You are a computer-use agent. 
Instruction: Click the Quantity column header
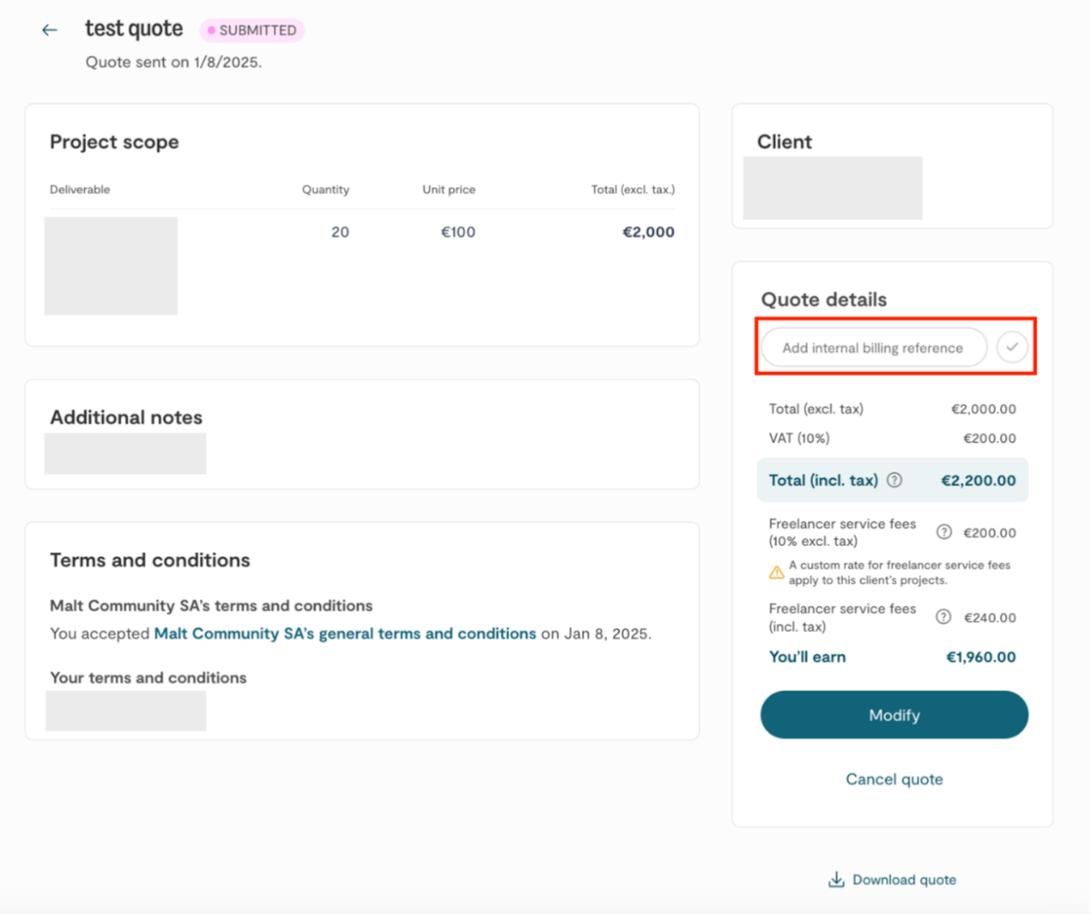(325, 190)
